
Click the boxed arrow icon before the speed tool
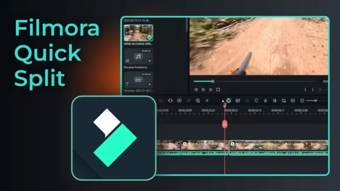(179, 100)
